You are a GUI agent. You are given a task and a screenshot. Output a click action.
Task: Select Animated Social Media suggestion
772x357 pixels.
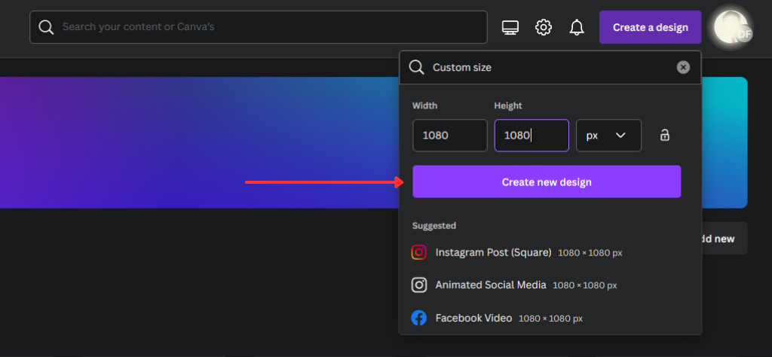[x=550, y=285]
